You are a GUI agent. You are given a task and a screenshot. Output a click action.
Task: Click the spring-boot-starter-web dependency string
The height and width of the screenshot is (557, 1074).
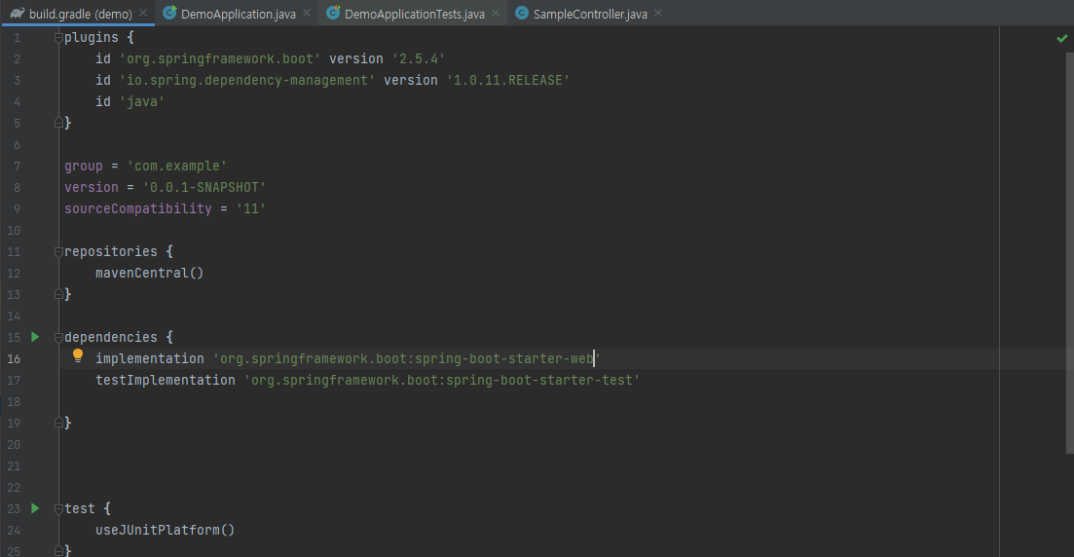pos(407,358)
